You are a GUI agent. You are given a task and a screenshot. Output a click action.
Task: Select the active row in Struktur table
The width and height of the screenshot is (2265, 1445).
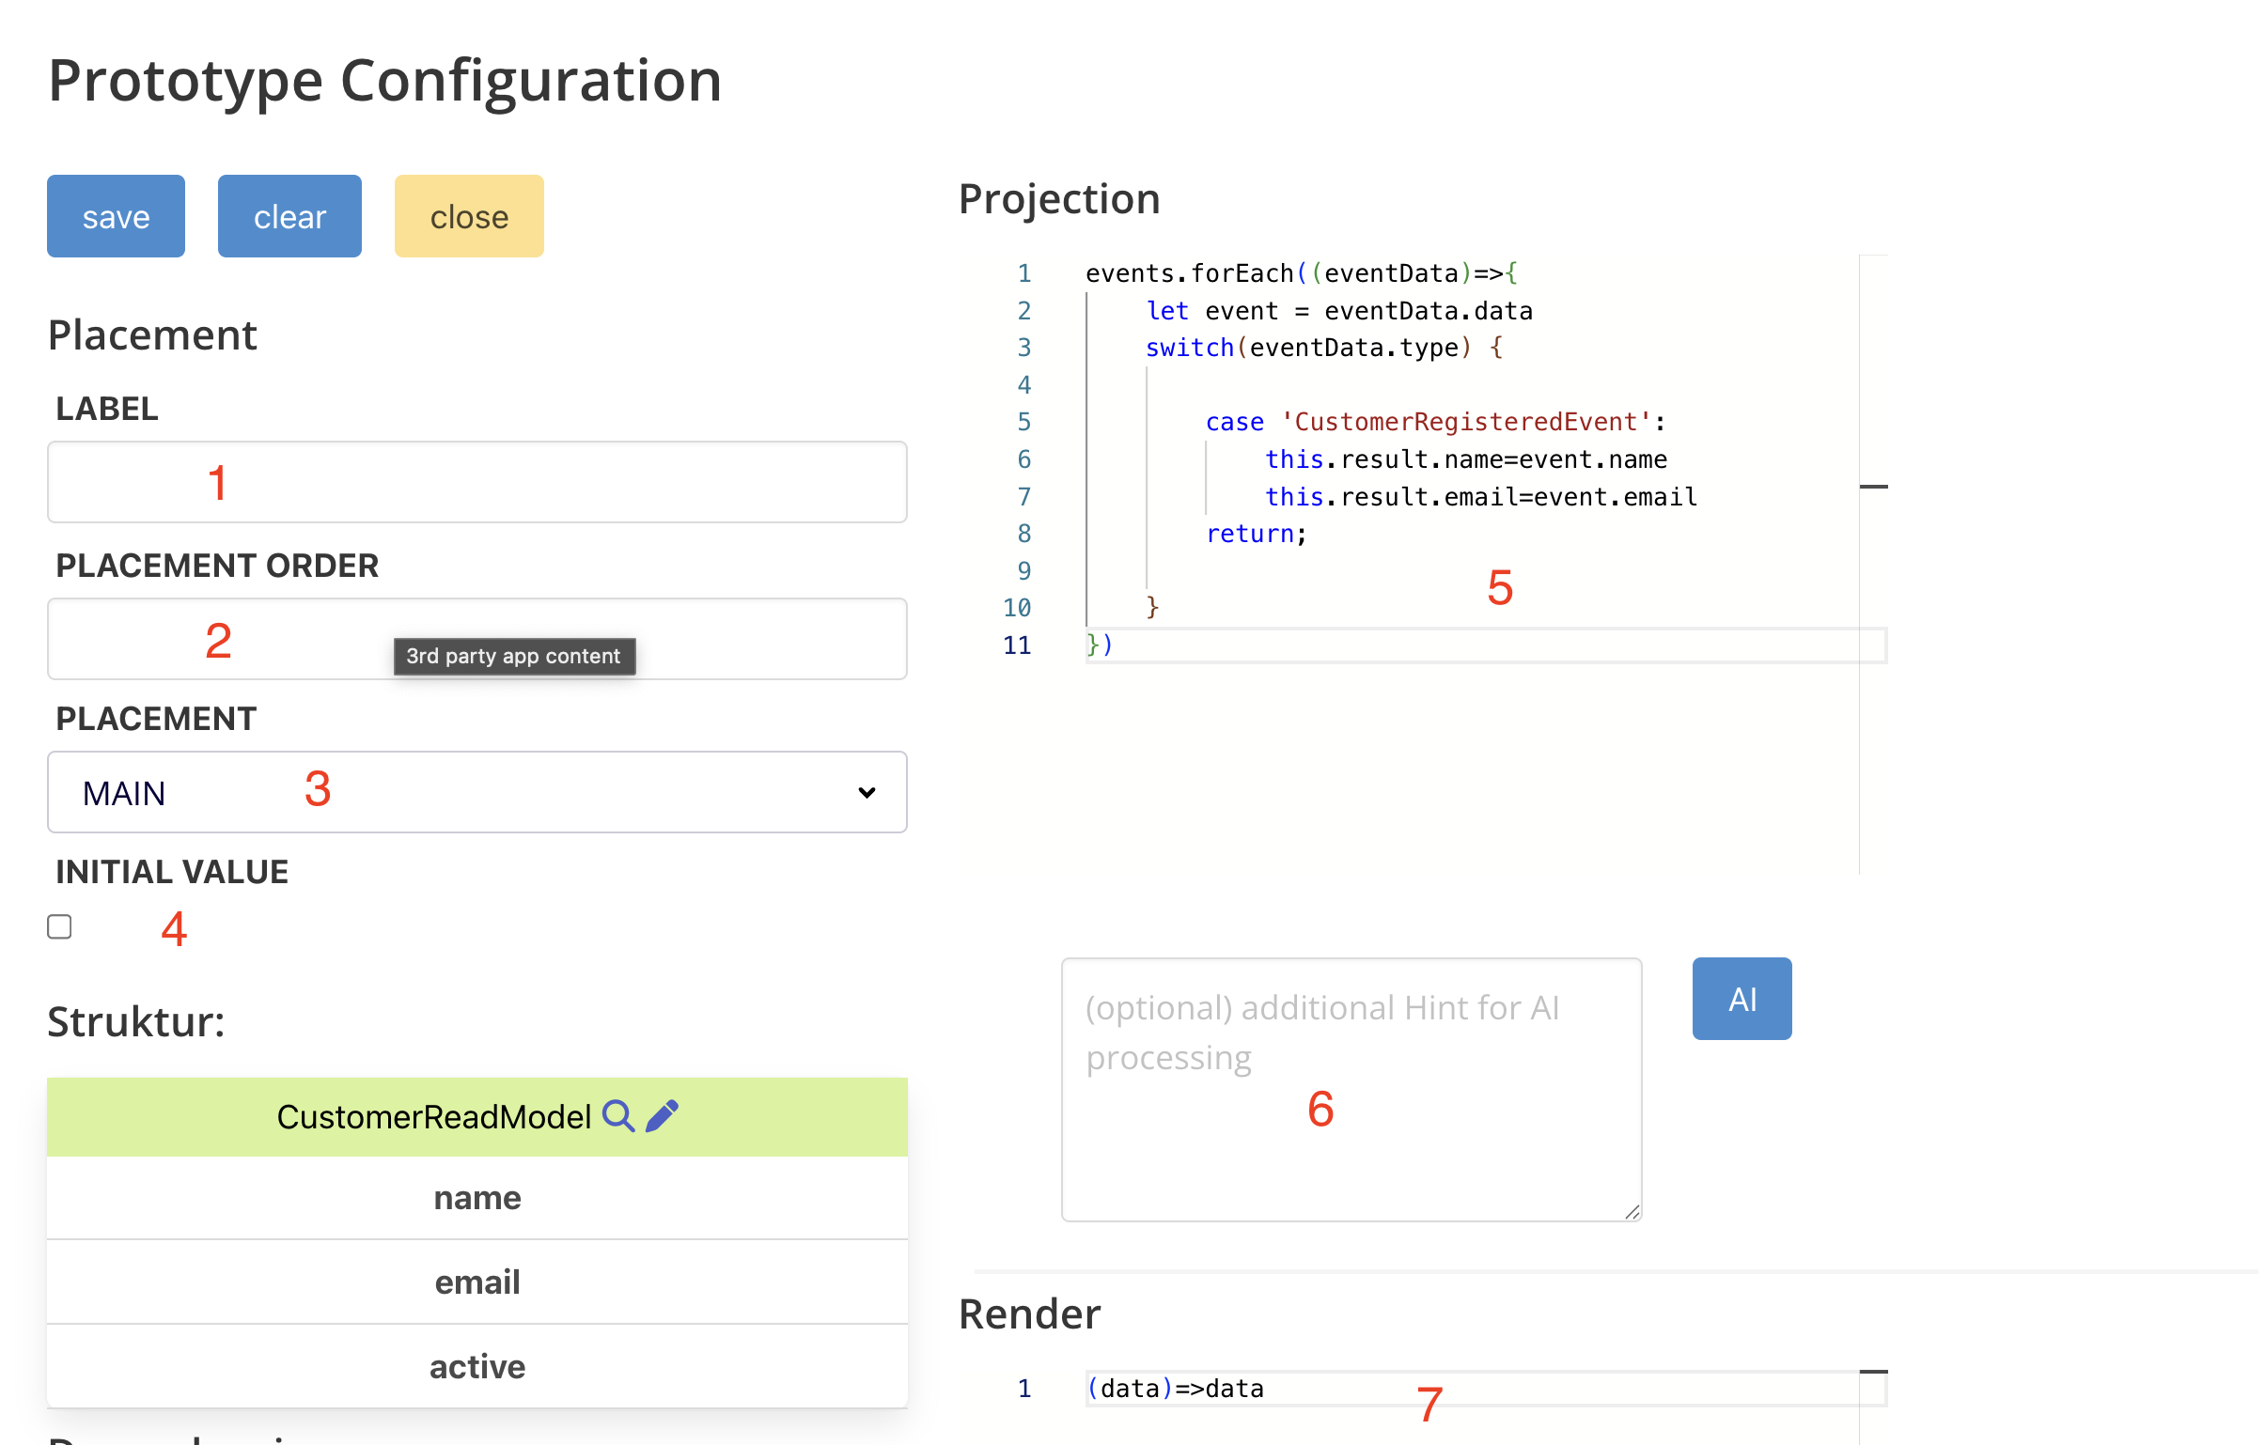[x=476, y=1367]
